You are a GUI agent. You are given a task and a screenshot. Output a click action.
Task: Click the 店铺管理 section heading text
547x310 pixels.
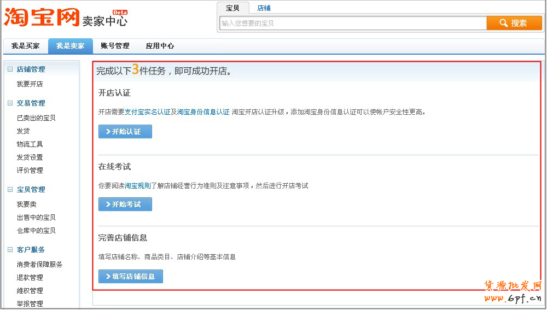pos(31,69)
